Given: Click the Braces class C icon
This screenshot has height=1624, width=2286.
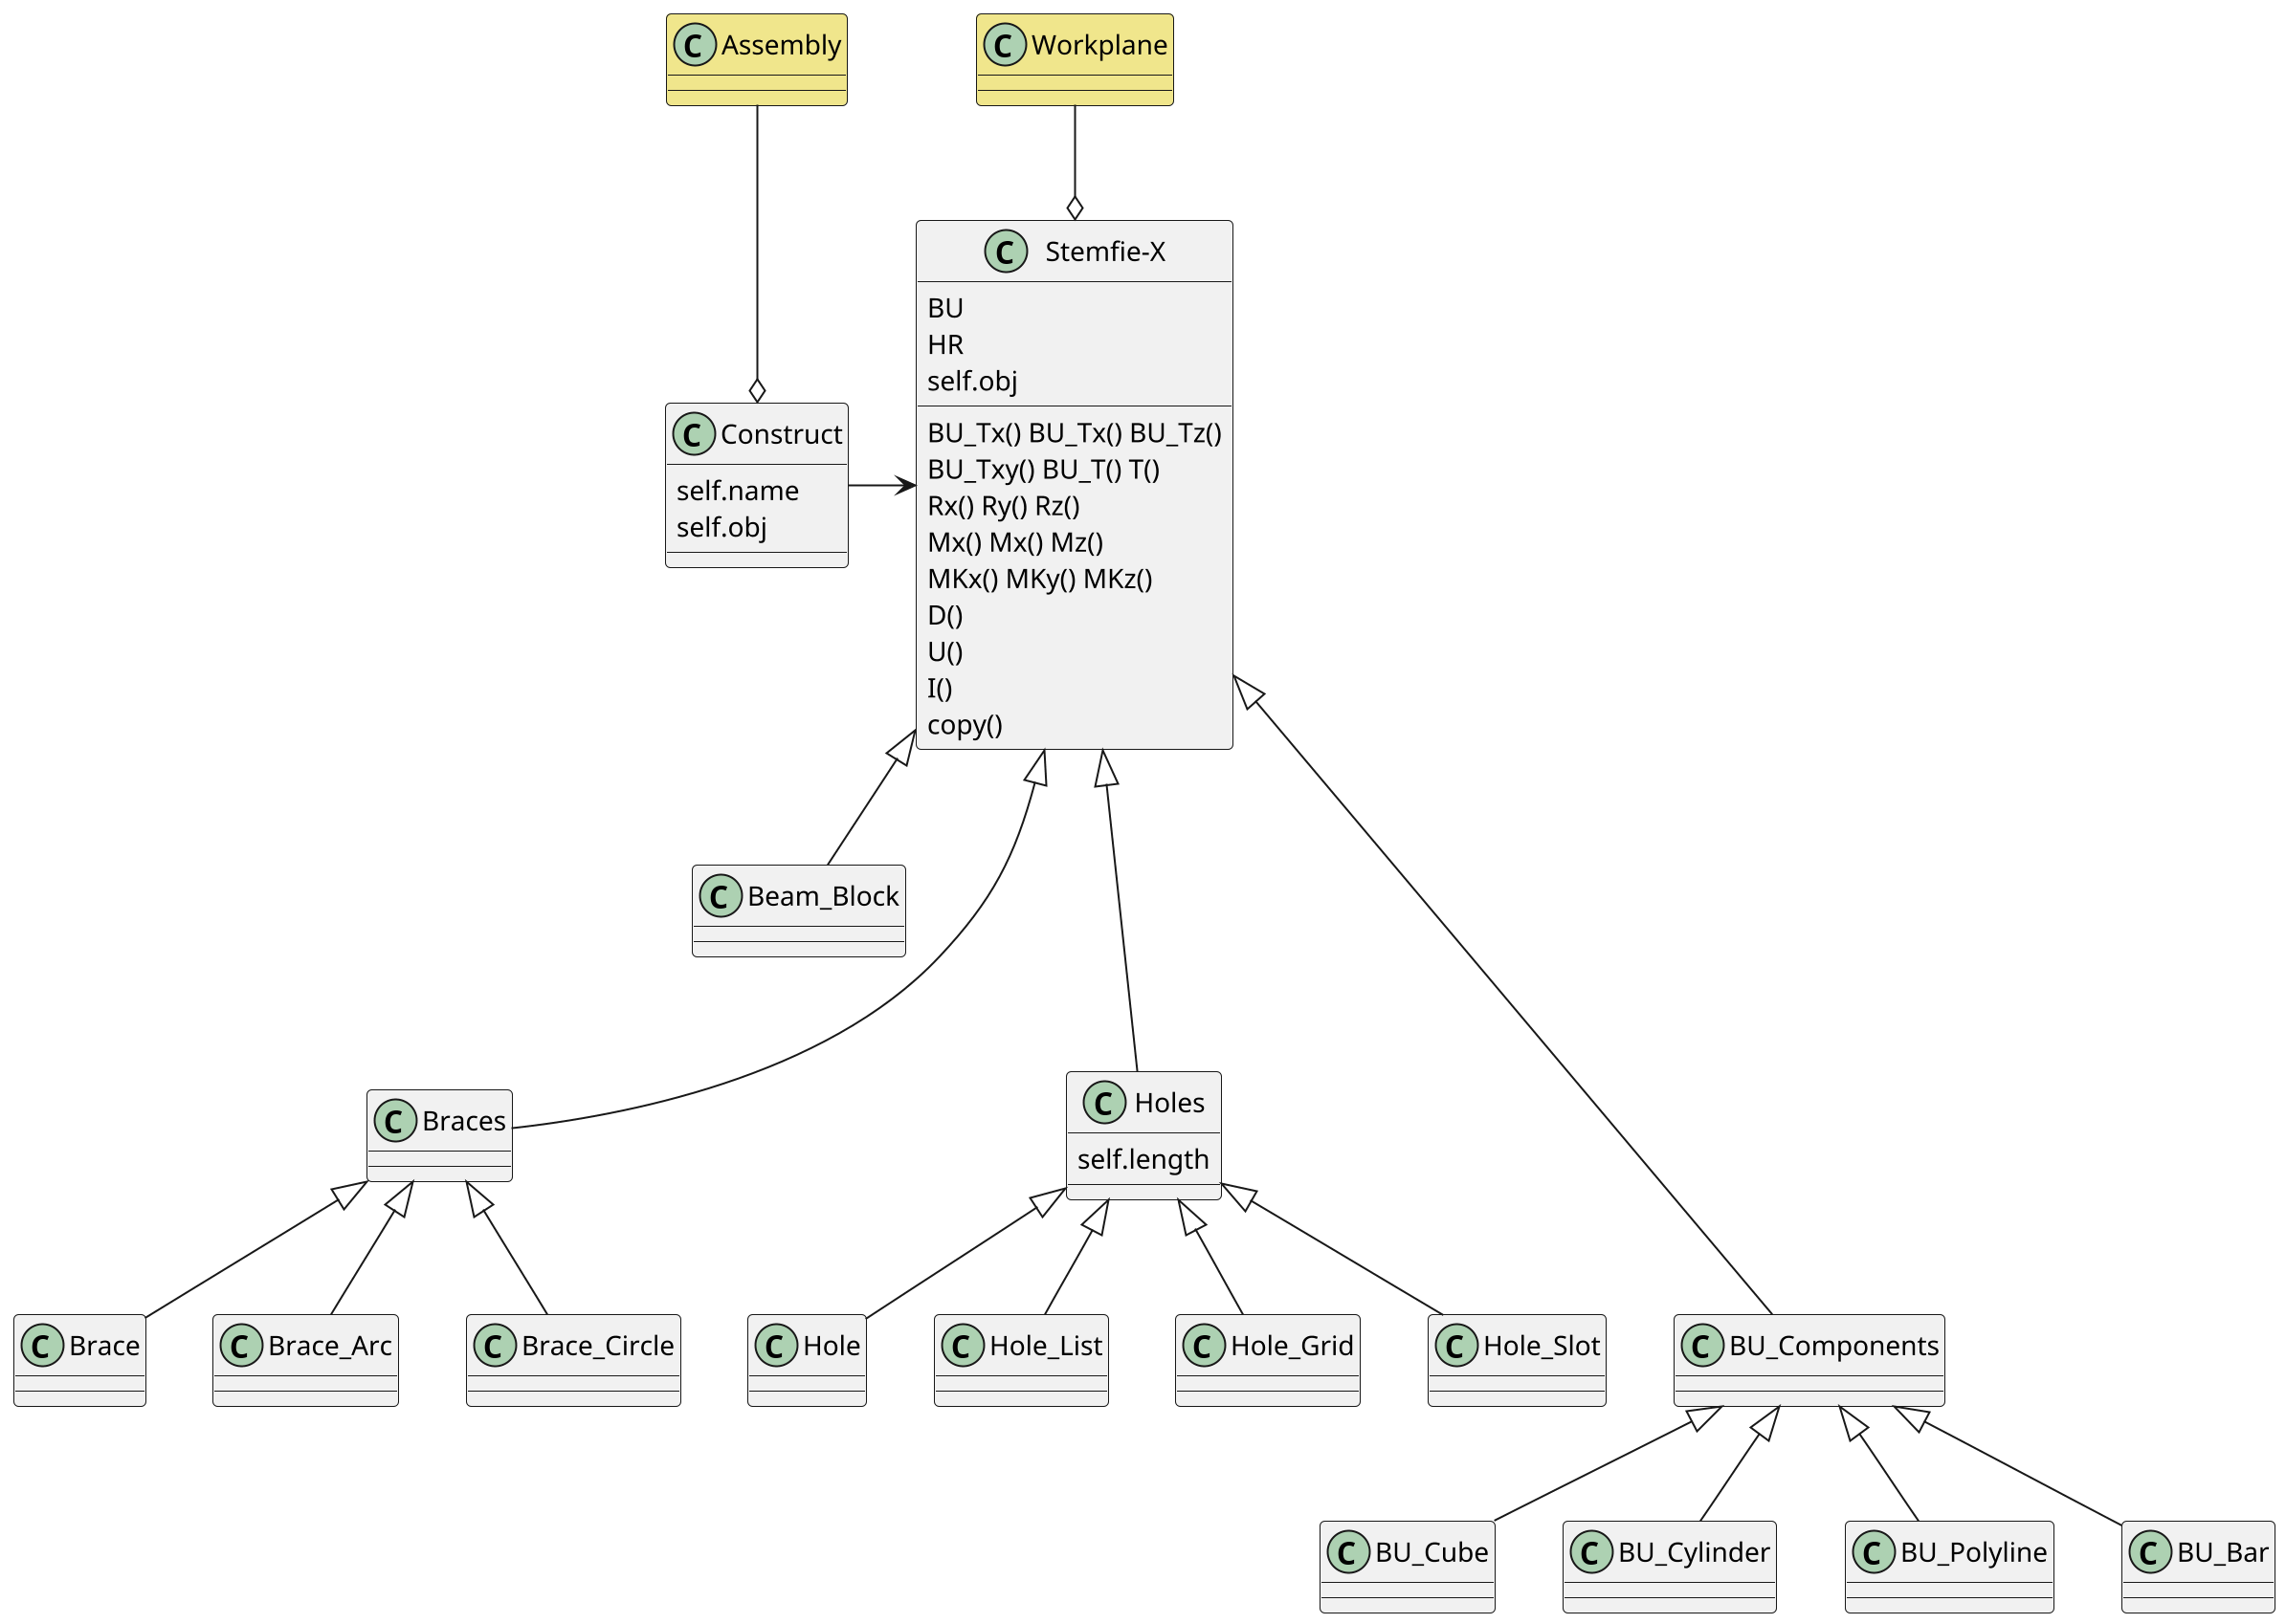Looking at the screenshot, I should coord(395,1121).
